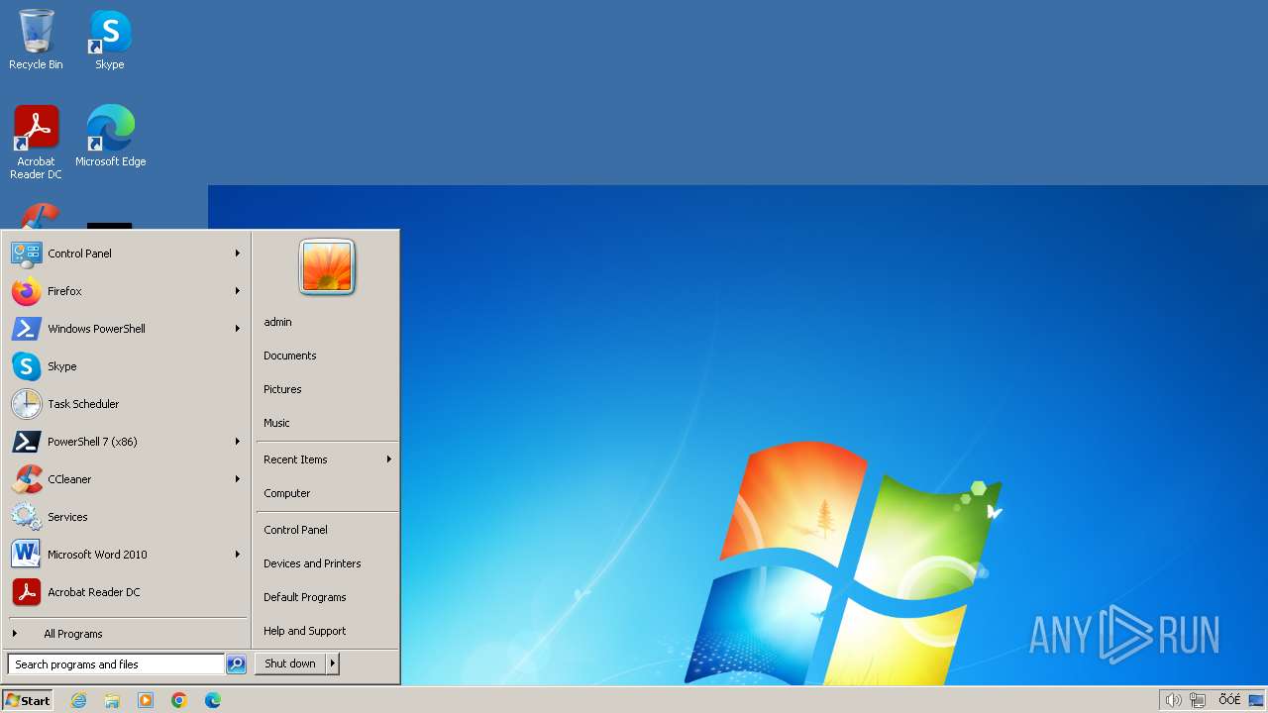Open Help and Support
Viewport: 1268px width, 713px height.
point(327,631)
